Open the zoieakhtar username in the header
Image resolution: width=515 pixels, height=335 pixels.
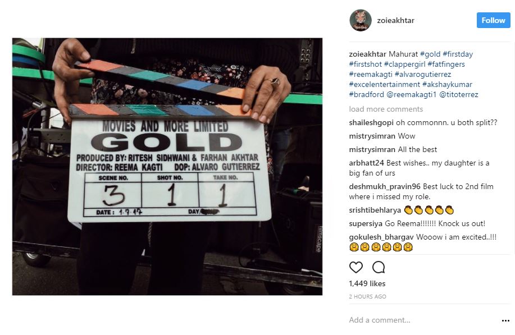395,20
